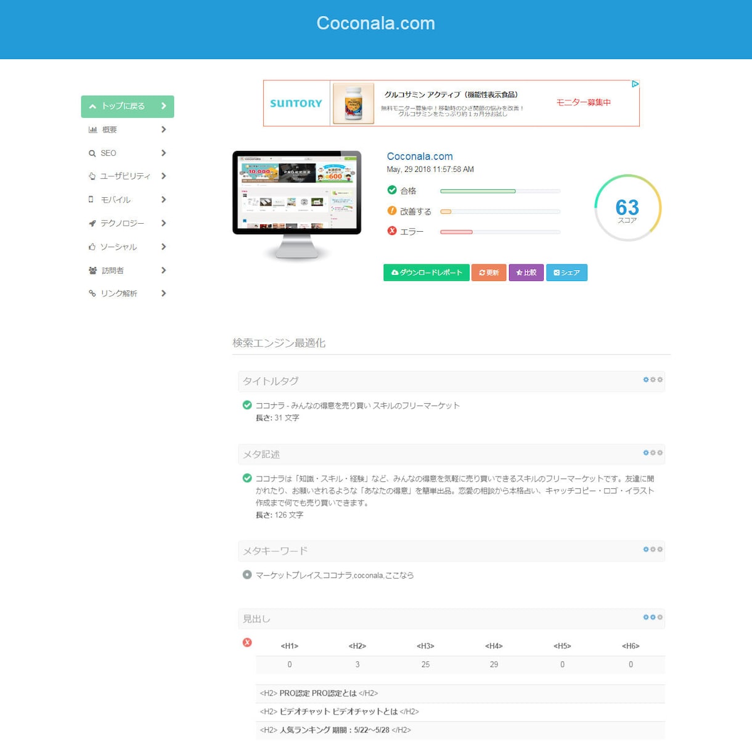
Task: Click the H2 ビデオチャット heading row
Action: click(x=460, y=712)
